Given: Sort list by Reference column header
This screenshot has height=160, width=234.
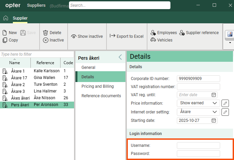Looking at the screenshot, I should pyautogui.click(x=45, y=63).
